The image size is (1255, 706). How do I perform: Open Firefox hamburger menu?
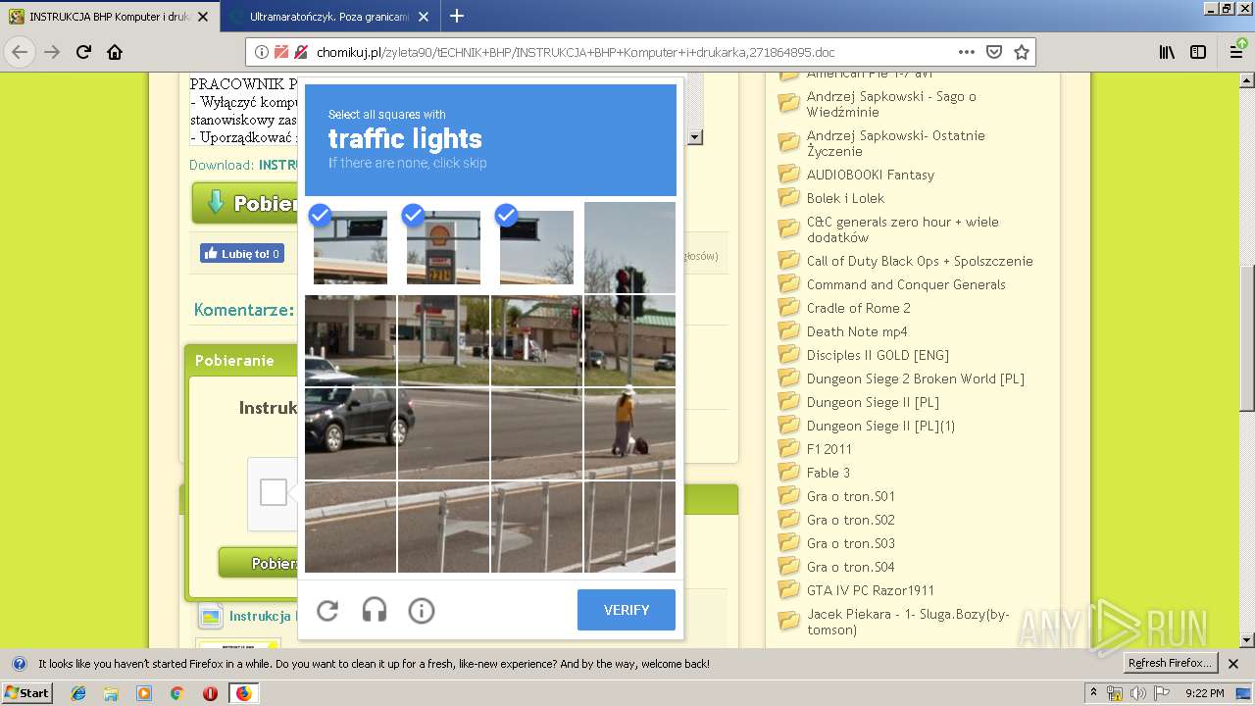click(x=1237, y=52)
